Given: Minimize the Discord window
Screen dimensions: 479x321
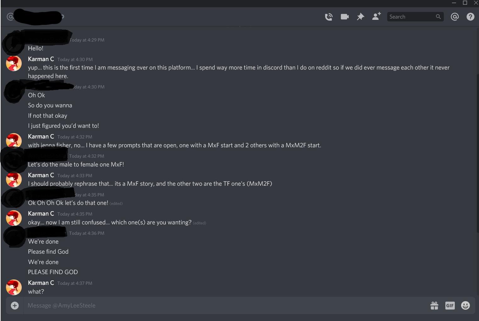Looking at the screenshot, I should 454,3.
